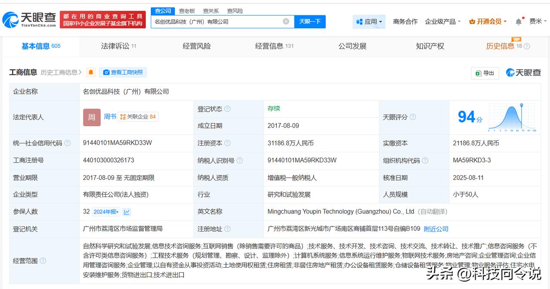Switch to 查老板 search tab
Screen dimensions: 550x289
pyautogui.click(x=187, y=11)
